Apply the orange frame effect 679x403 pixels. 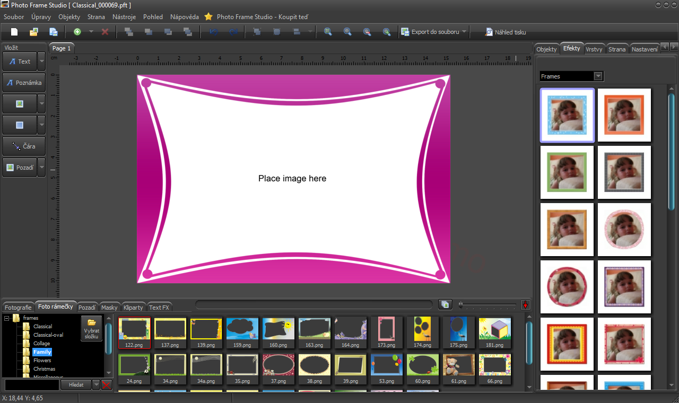tap(624, 115)
